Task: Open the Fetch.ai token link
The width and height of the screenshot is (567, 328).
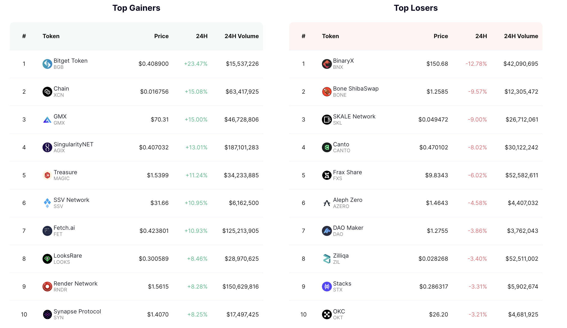Action: 64,231
